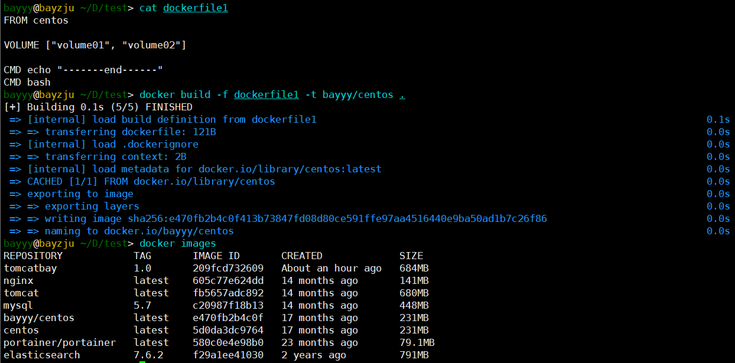The image size is (735, 363).
Task: Click the REPOSITORY column header
Action: point(33,256)
